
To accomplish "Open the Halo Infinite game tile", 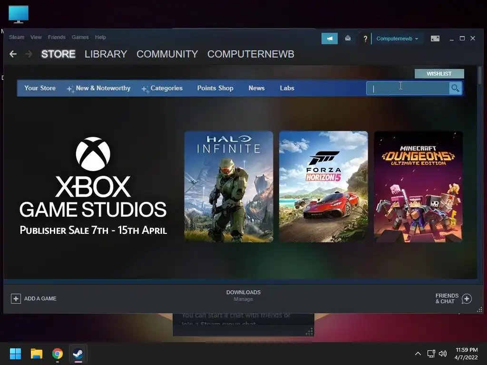I will tap(229, 186).
